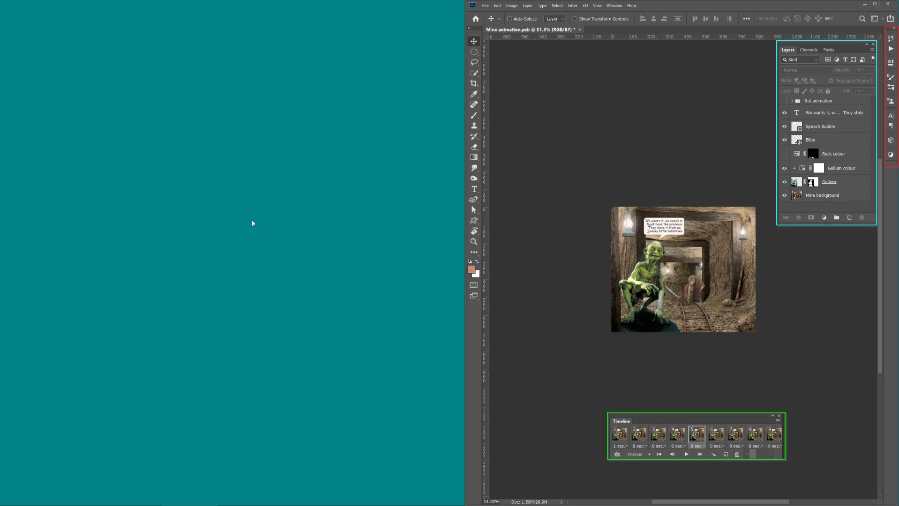Open the Paragraph panel from the dock
This screenshot has height=506, width=899.
(x=891, y=126)
